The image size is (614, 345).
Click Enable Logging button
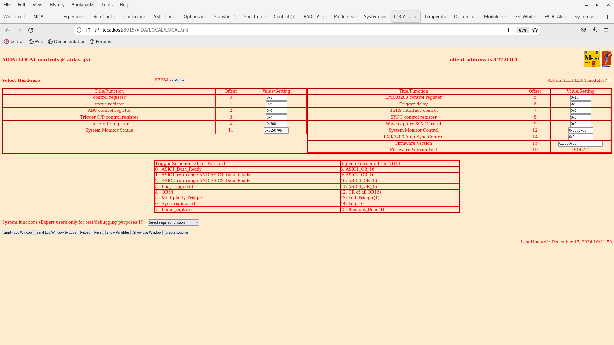[176, 232]
